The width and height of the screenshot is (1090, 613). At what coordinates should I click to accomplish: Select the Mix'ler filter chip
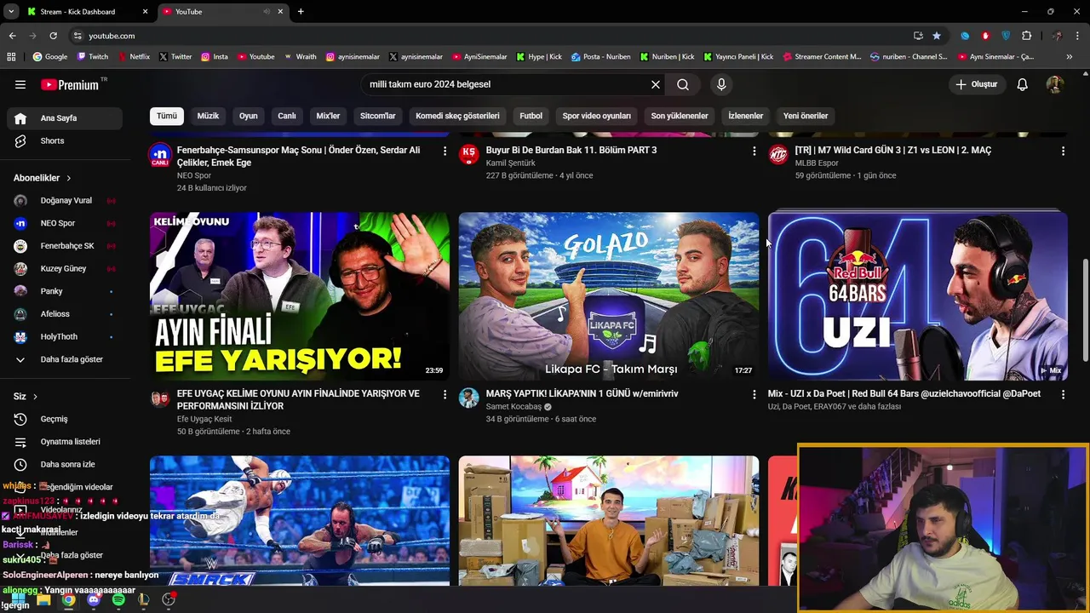[328, 116]
